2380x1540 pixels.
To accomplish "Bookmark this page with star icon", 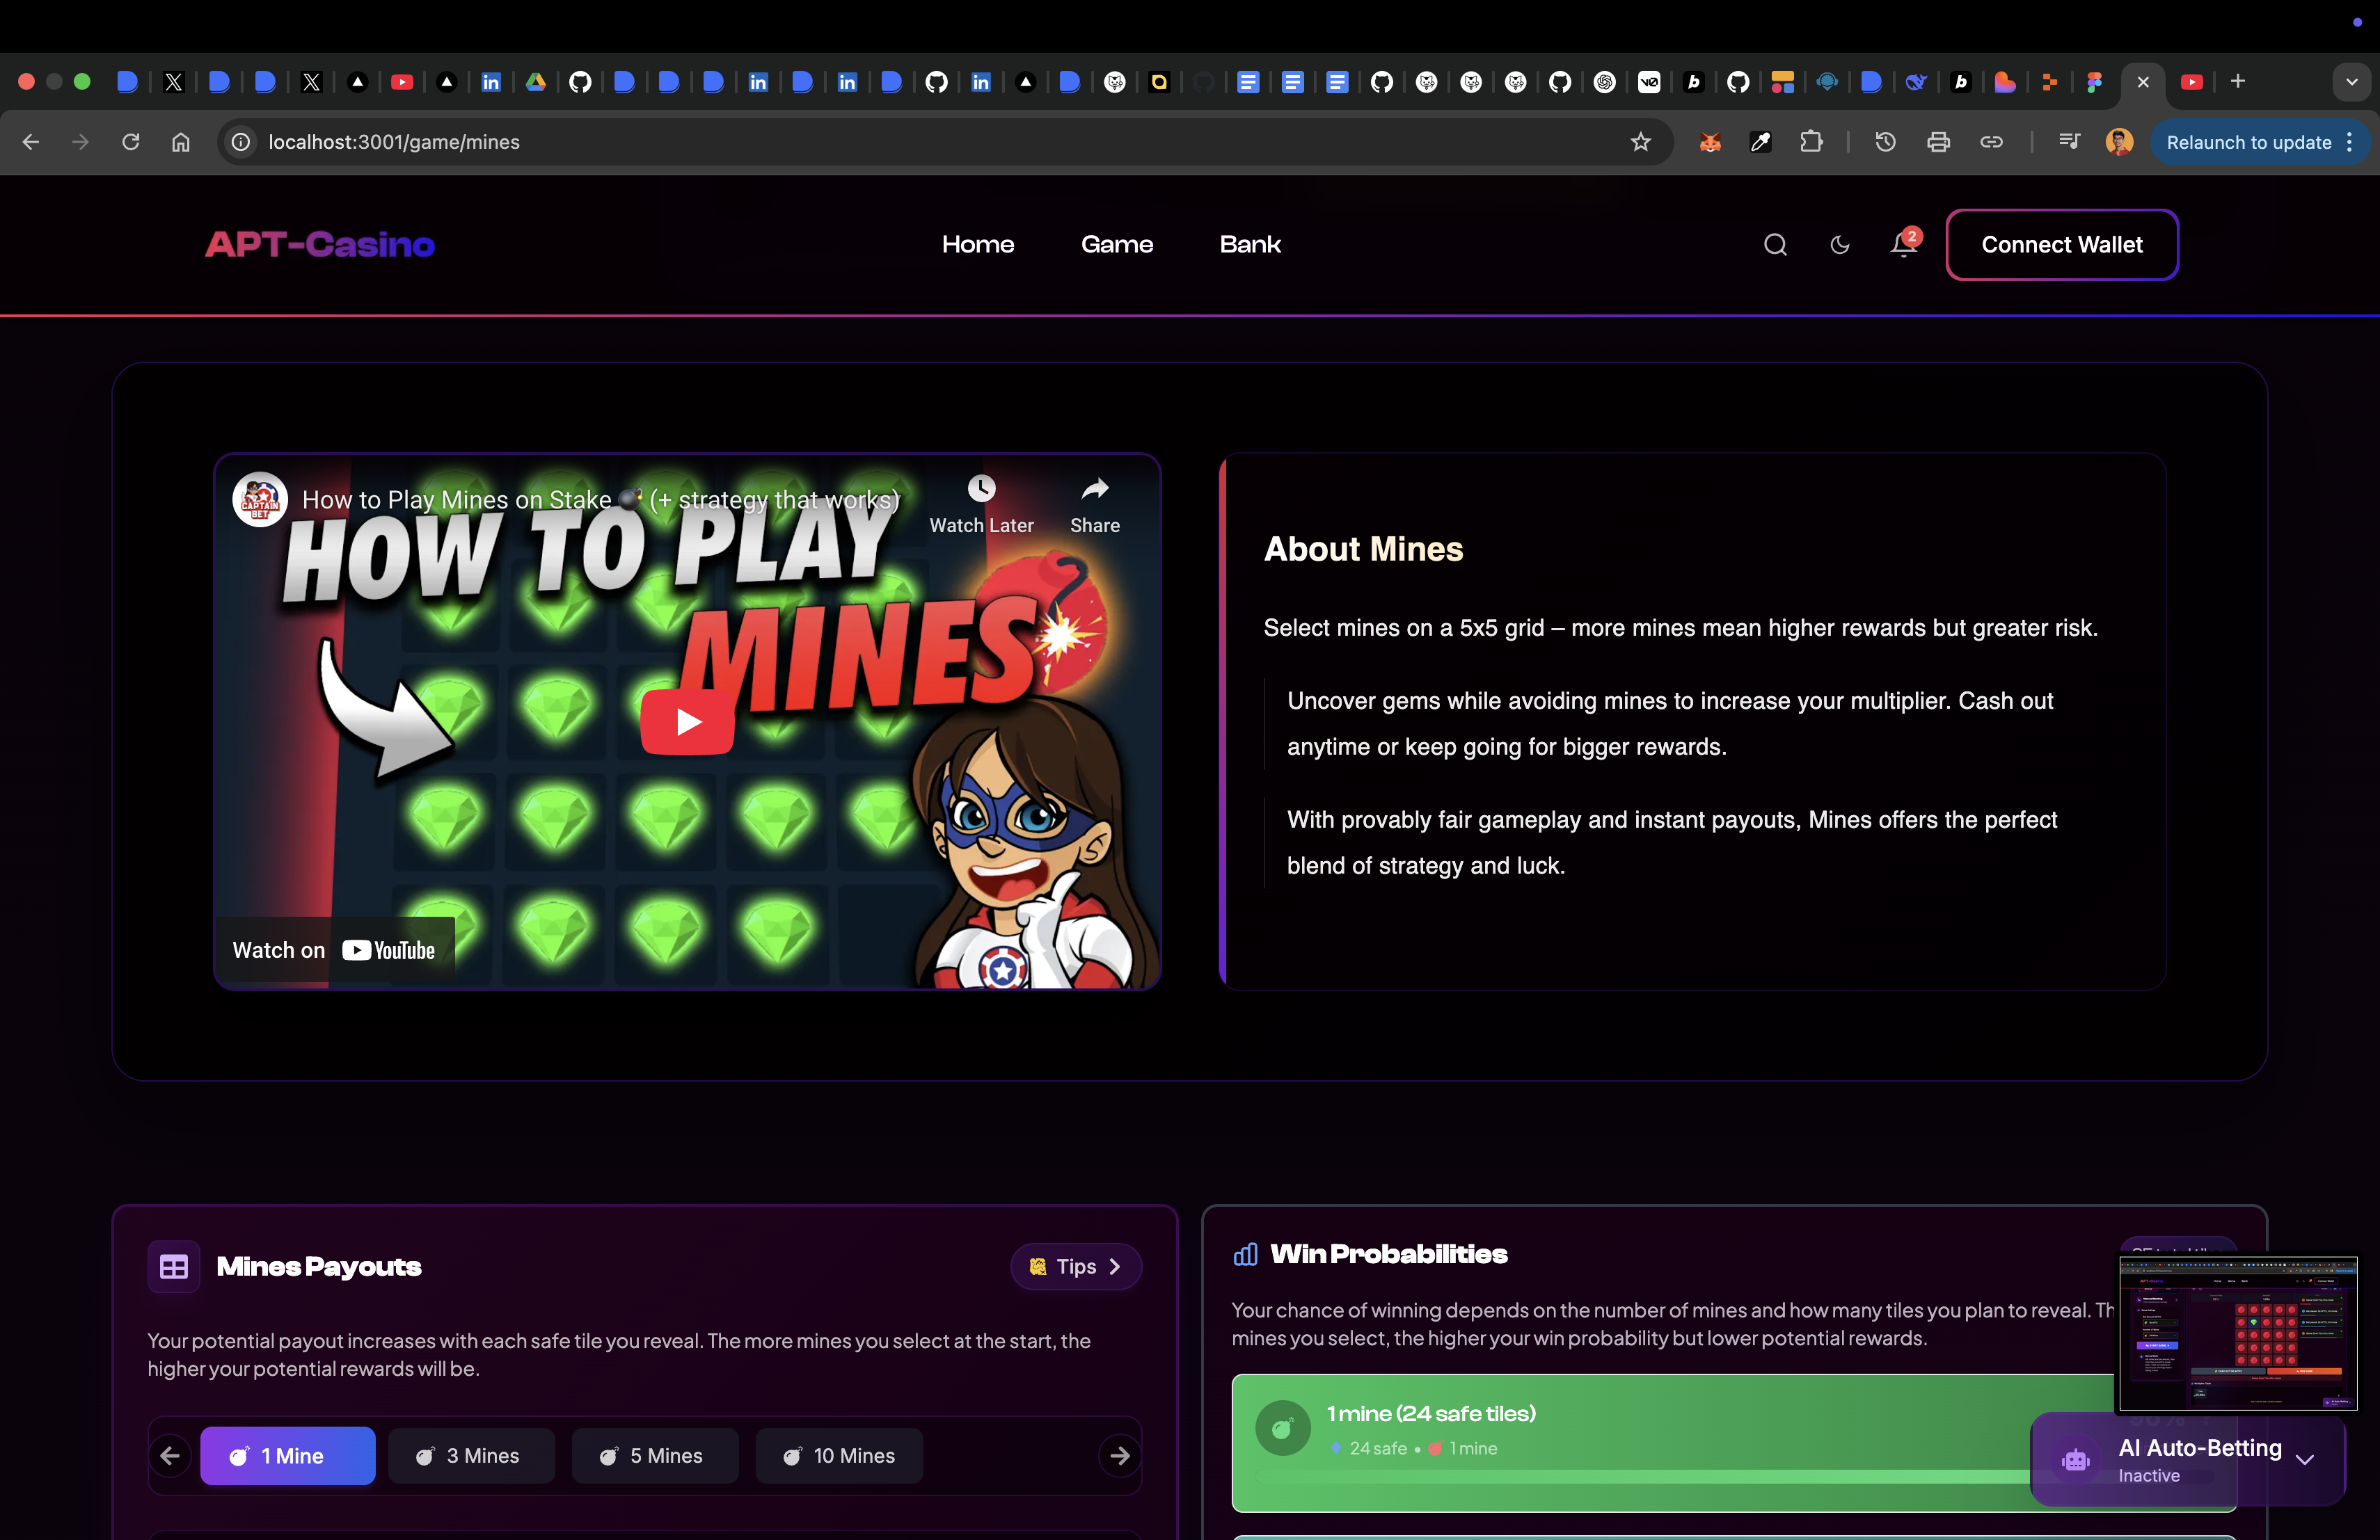I will [1641, 142].
